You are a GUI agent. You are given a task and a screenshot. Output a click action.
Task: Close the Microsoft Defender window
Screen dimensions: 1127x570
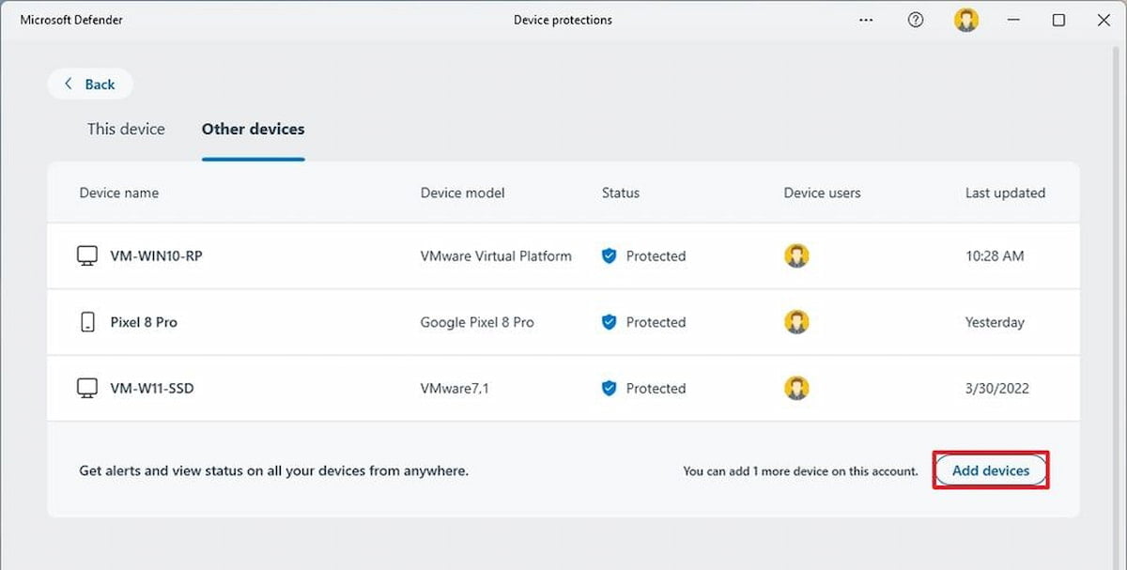[x=1104, y=20]
